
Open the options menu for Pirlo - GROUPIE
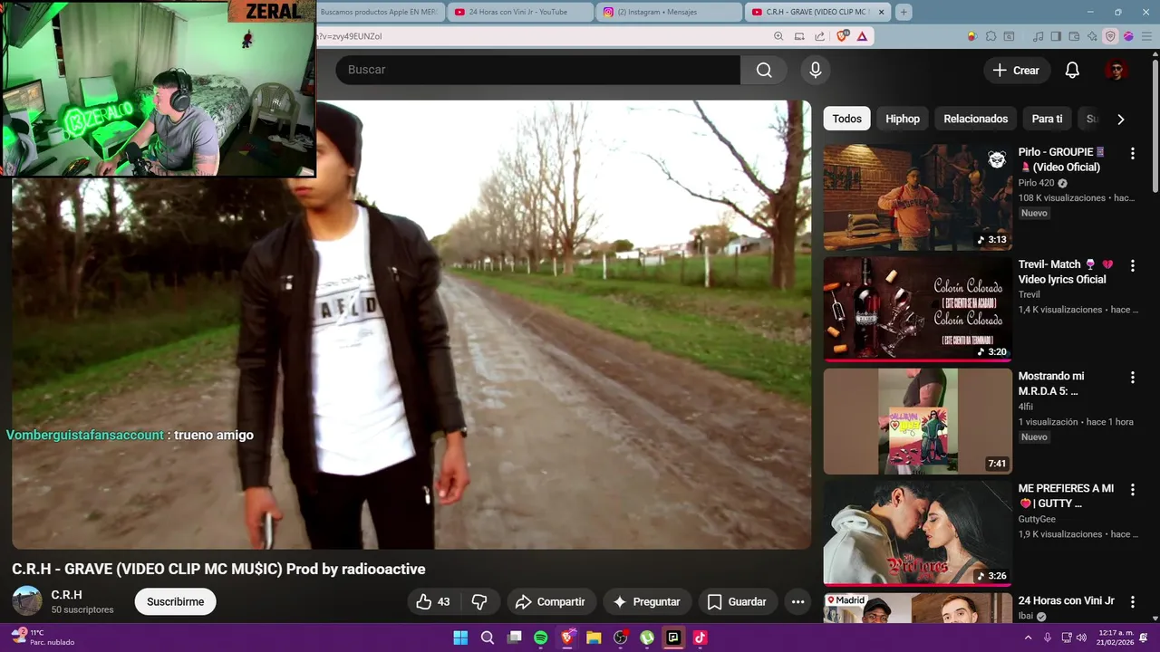tap(1132, 154)
